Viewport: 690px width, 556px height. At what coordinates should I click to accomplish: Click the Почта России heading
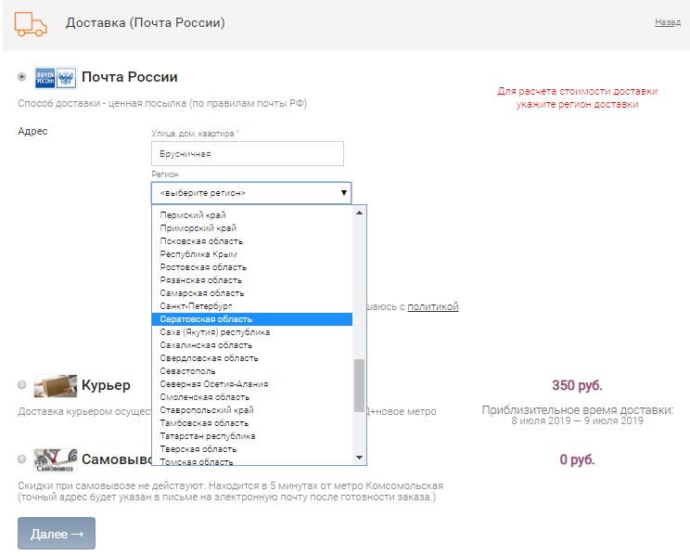(130, 77)
